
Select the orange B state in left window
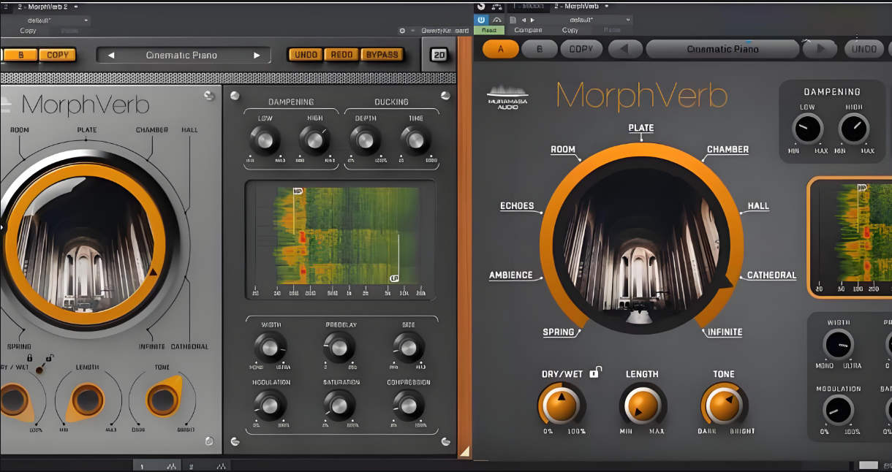point(20,55)
